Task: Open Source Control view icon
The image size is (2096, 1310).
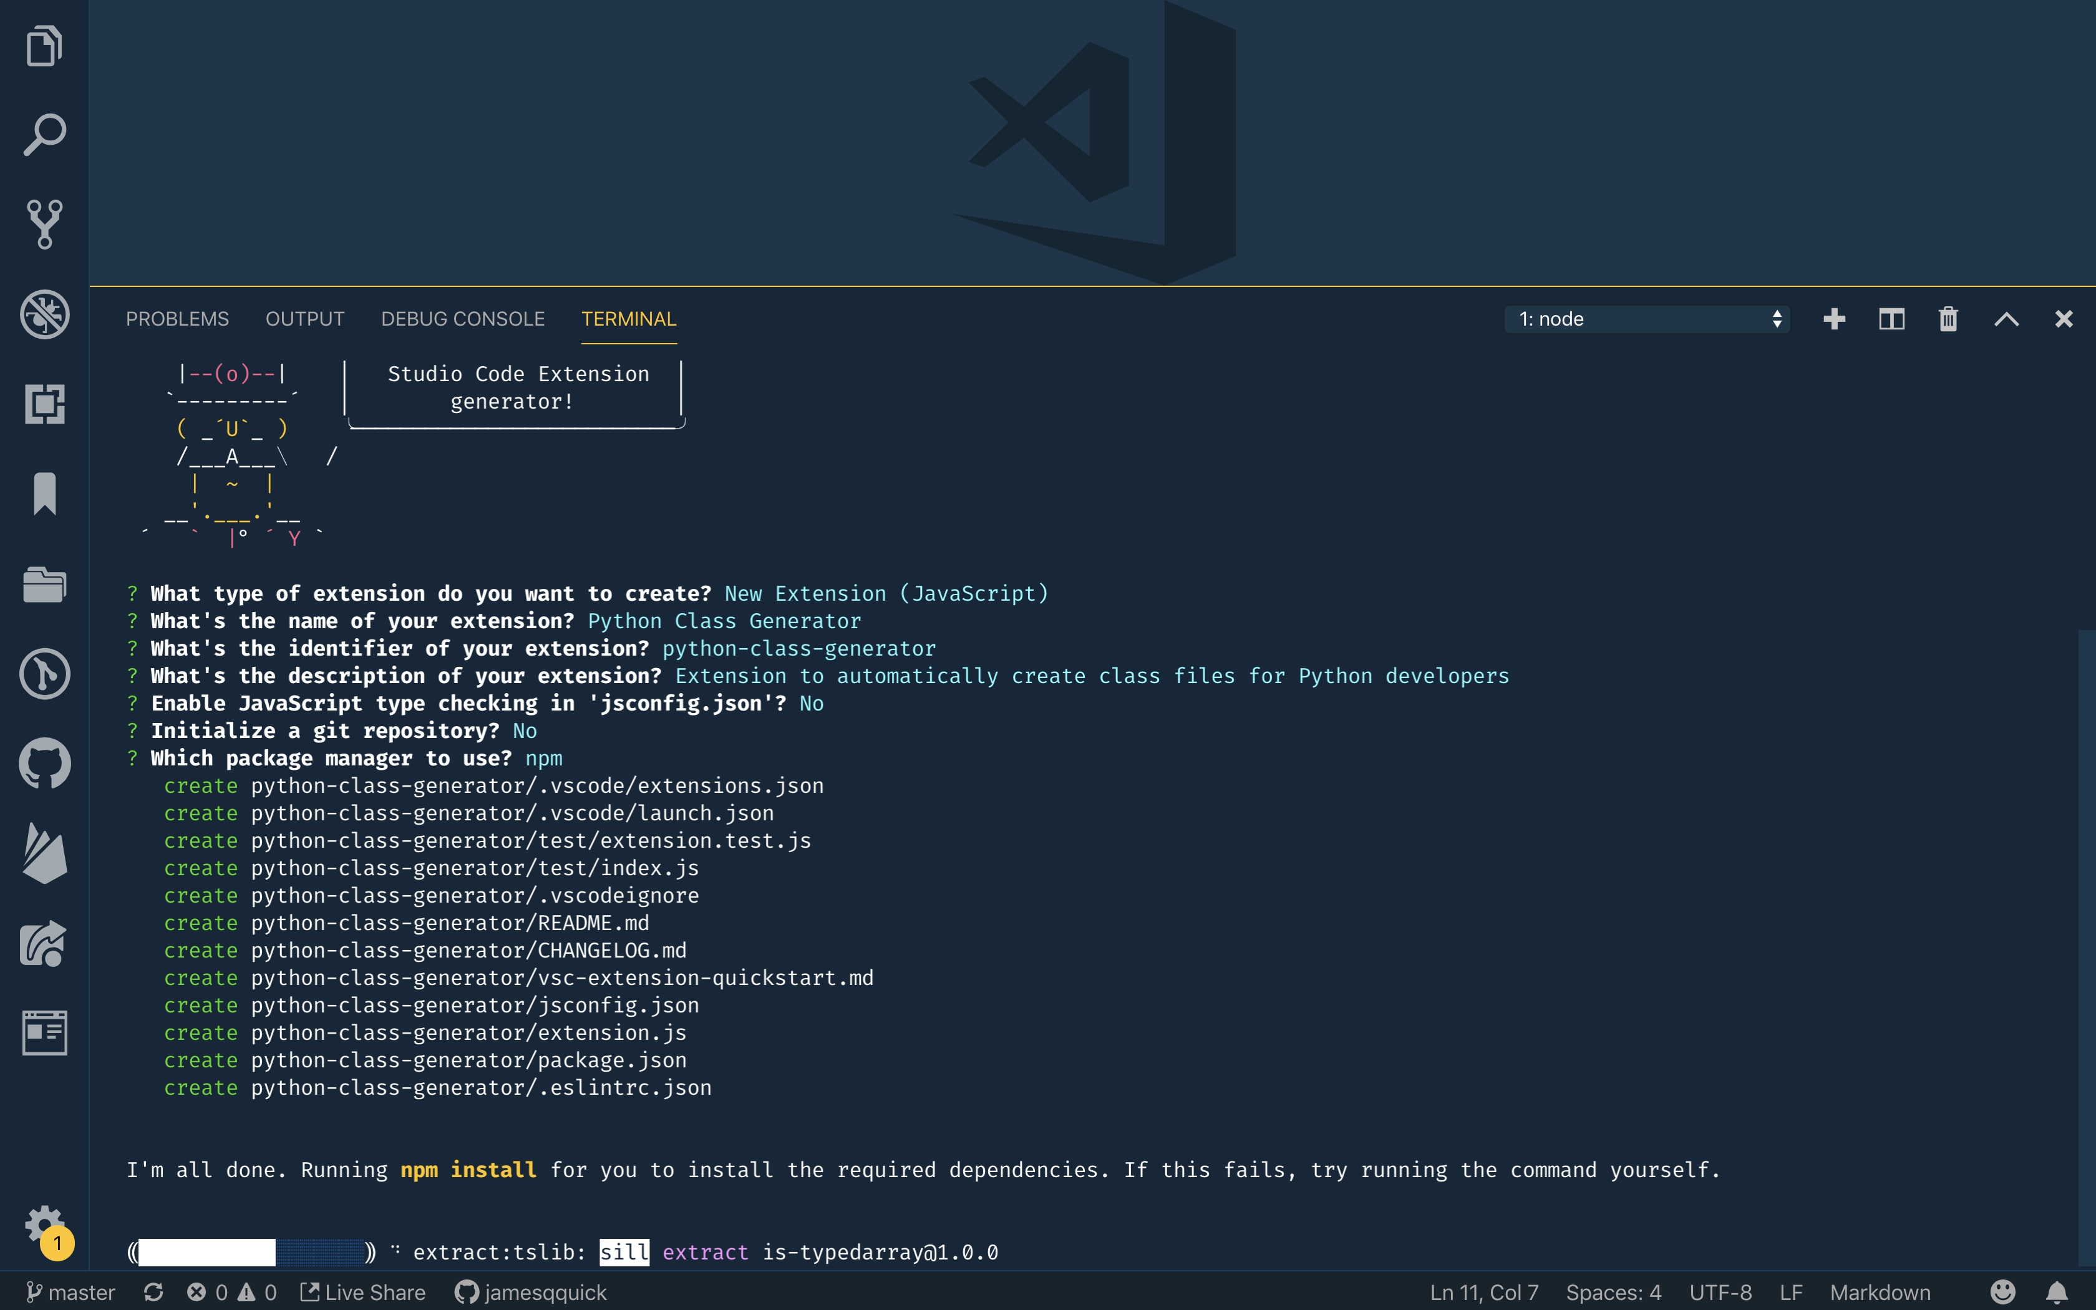Action: coord(44,225)
